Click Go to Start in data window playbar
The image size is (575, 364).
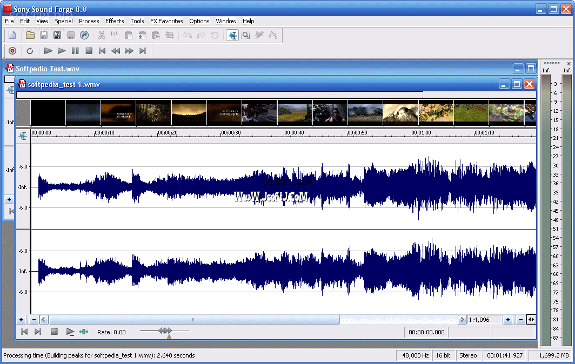pyautogui.click(x=24, y=332)
